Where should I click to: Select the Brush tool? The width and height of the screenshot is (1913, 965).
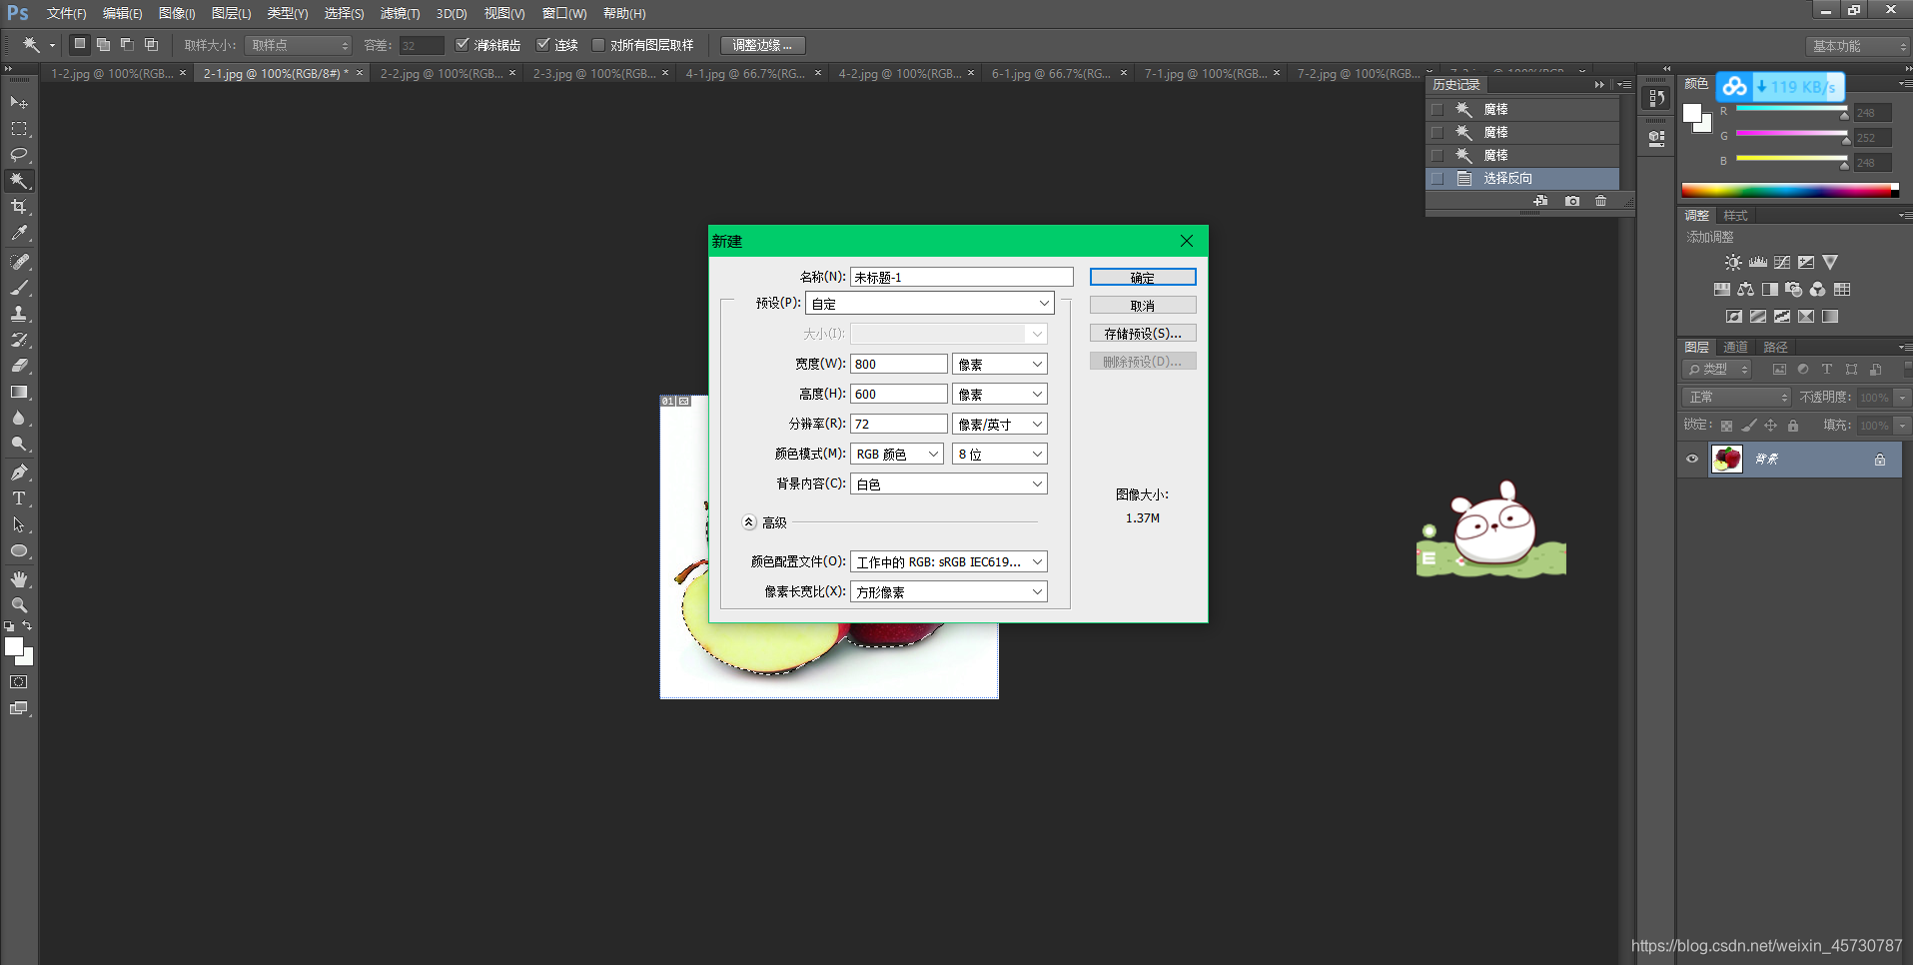19,288
